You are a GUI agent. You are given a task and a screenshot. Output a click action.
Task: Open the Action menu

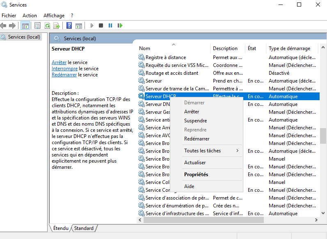coord(30,16)
